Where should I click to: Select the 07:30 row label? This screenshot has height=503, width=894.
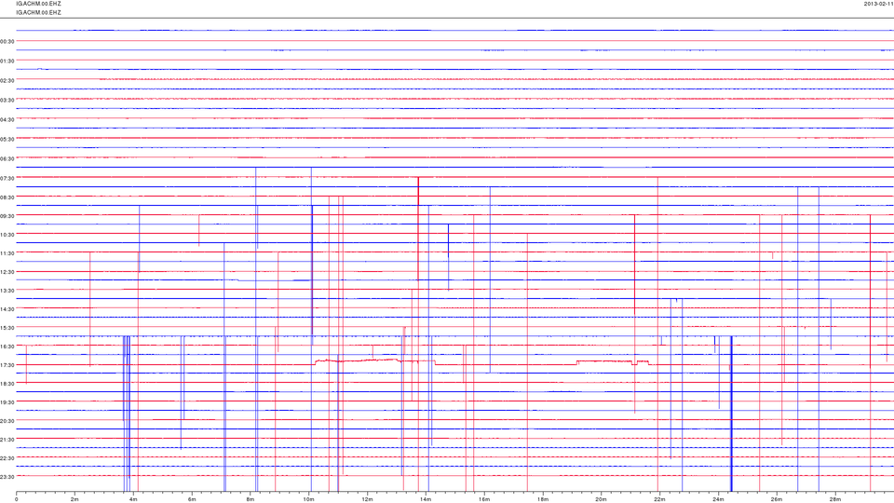(x=7, y=178)
